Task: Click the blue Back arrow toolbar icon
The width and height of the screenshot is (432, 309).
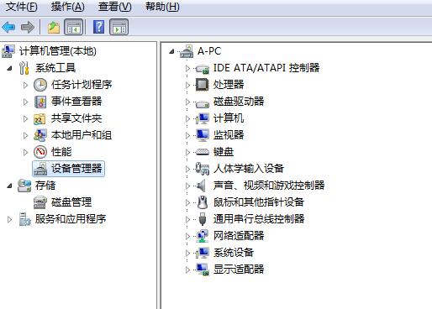Action: click(x=8, y=27)
